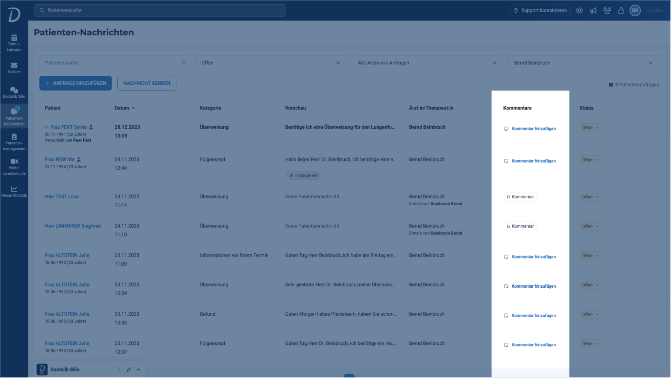
Task: Click the megaphone announcements icon
Action: pyautogui.click(x=593, y=10)
